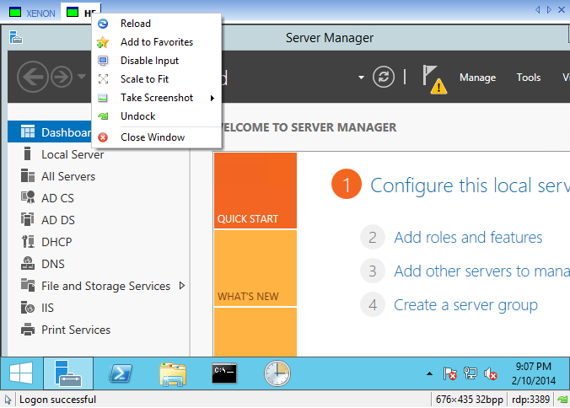The height and width of the screenshot is (408, 570).
Task: Open the Tools menu
Action: 529,78
